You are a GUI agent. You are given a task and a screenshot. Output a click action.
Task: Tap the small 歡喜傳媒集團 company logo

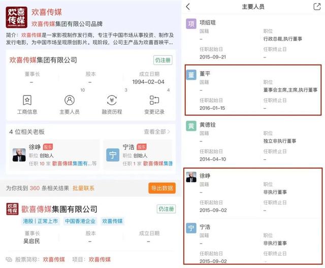tap(12, 209)
